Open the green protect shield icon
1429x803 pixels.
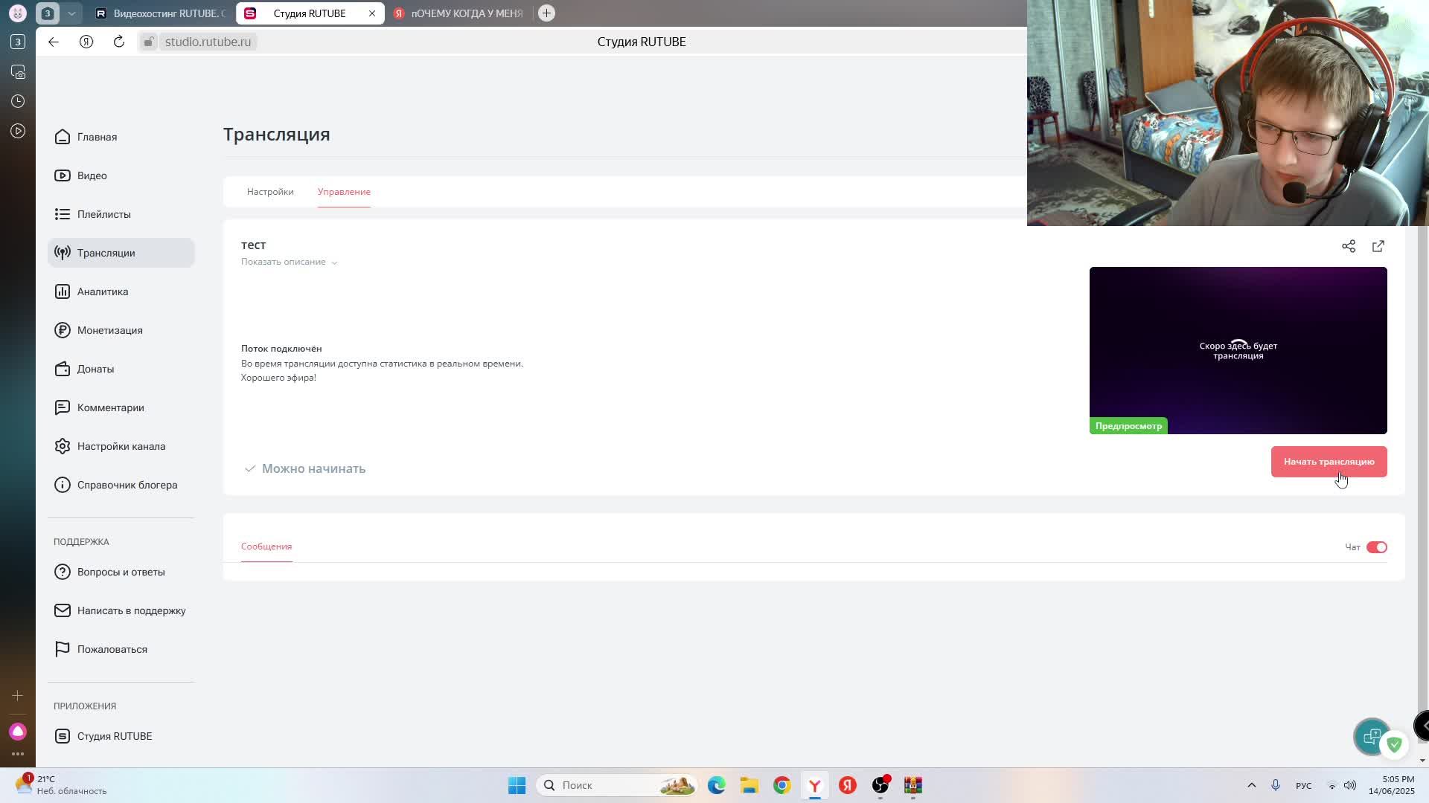coord(1394,744)
